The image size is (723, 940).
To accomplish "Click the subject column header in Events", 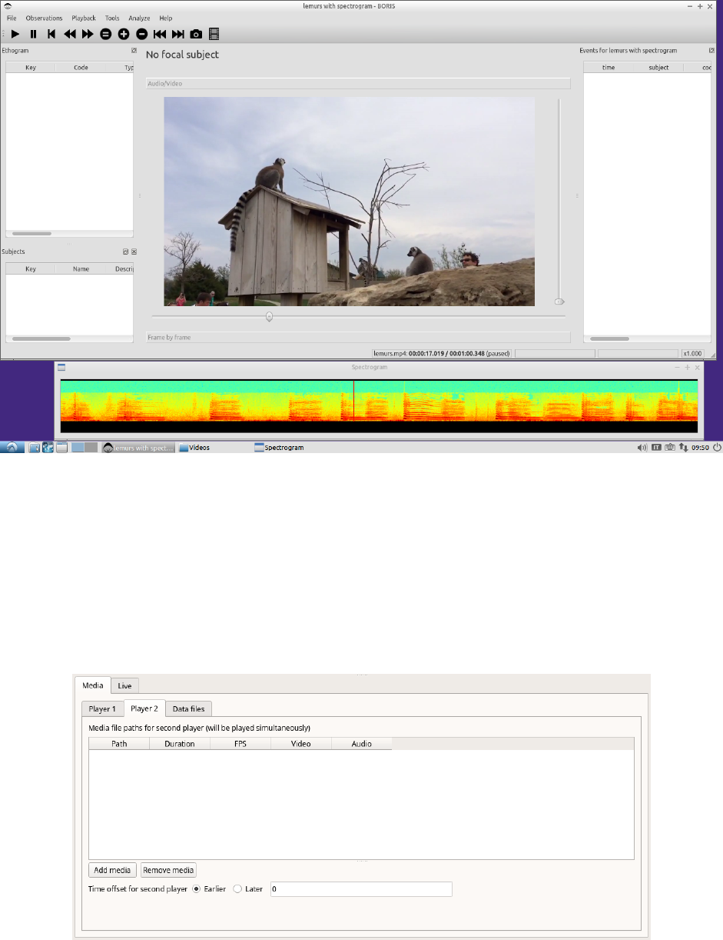I will pos(658,68).
